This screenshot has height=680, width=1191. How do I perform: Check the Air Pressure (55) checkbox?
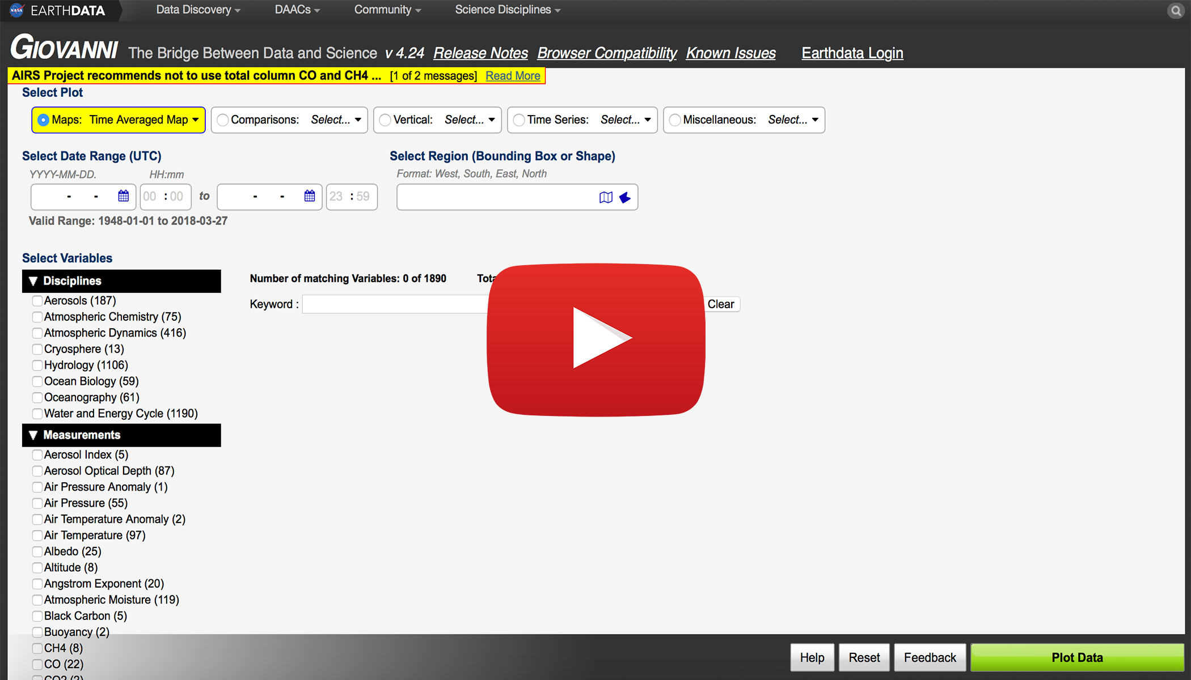(x=37, y=503)
